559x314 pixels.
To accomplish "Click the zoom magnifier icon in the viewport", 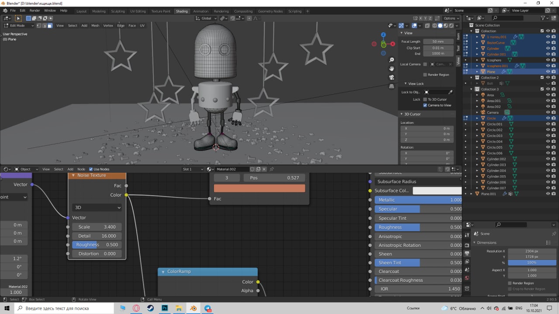I will [x=392, y=60].
